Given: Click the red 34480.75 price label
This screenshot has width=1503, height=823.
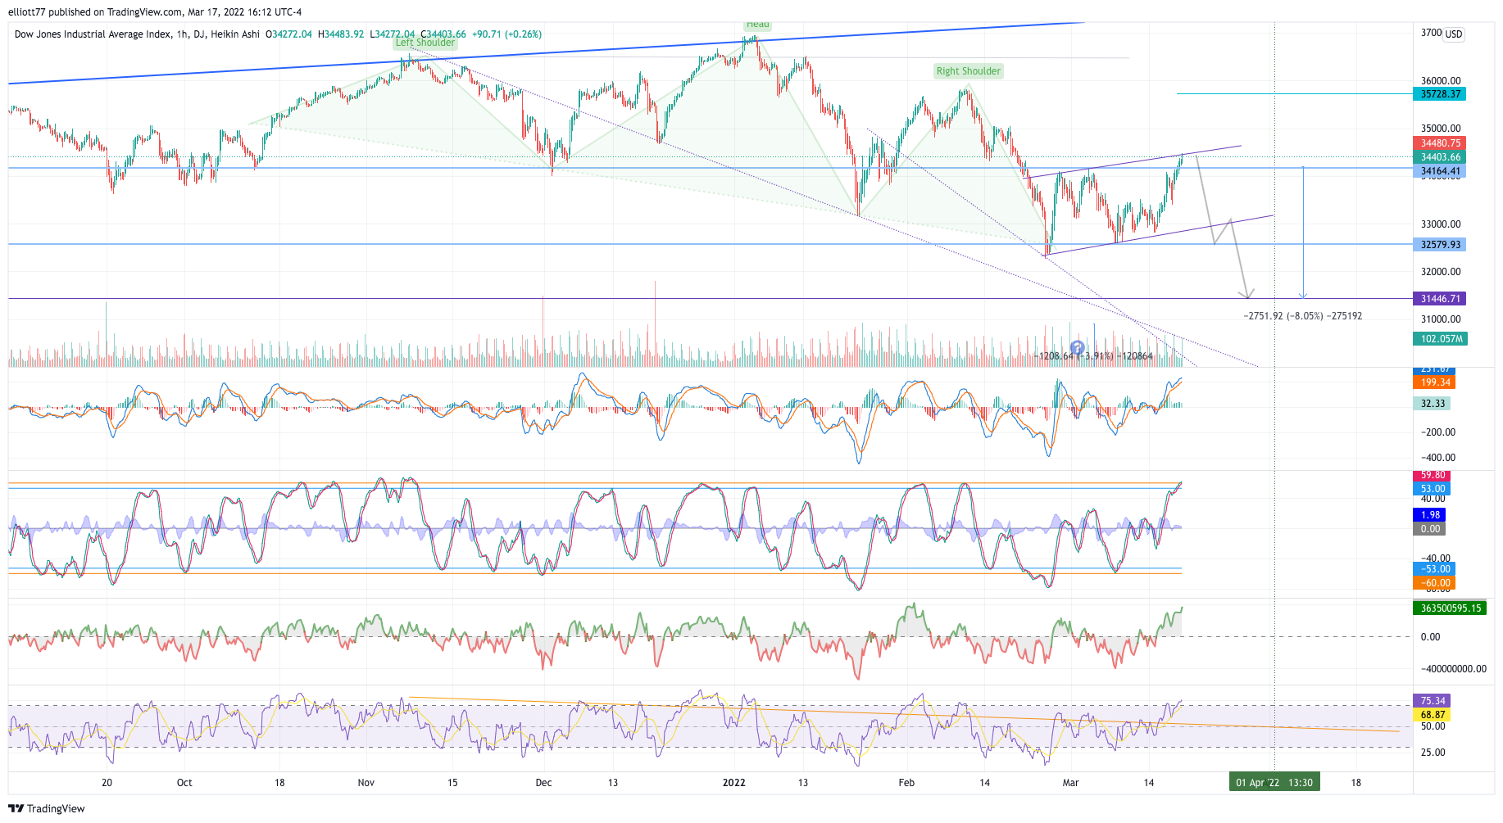Looking at the screenshot, I should coord(1440,143).
